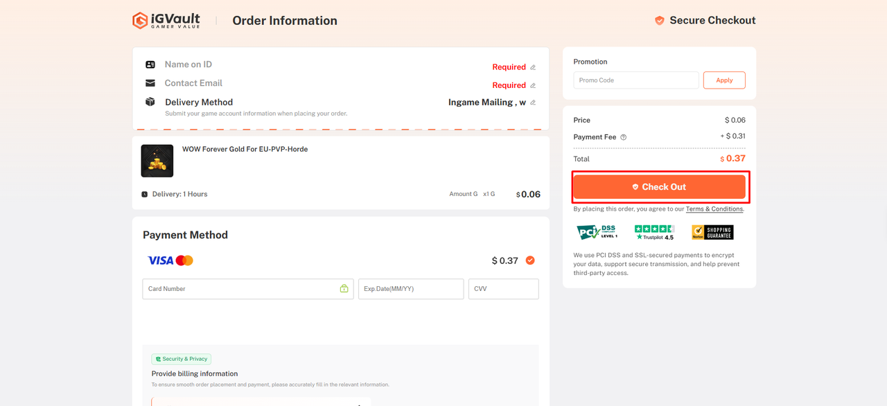Open the Terms & Conditions link
This screenshot has width=887, height=406.
click(714, 209)
